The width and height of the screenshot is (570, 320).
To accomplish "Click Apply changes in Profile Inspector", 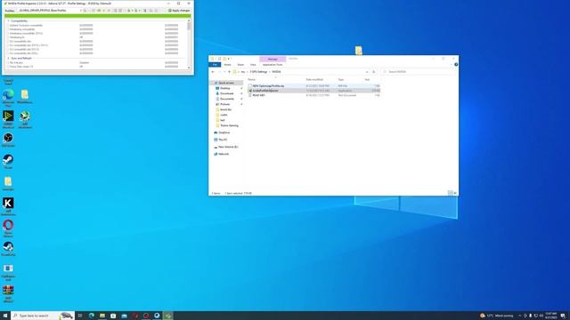I will pyautogui.click(x=179, y=11).
